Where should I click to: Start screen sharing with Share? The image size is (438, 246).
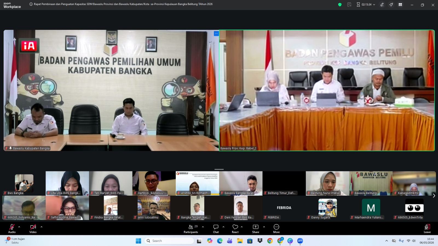pos(255,228)
